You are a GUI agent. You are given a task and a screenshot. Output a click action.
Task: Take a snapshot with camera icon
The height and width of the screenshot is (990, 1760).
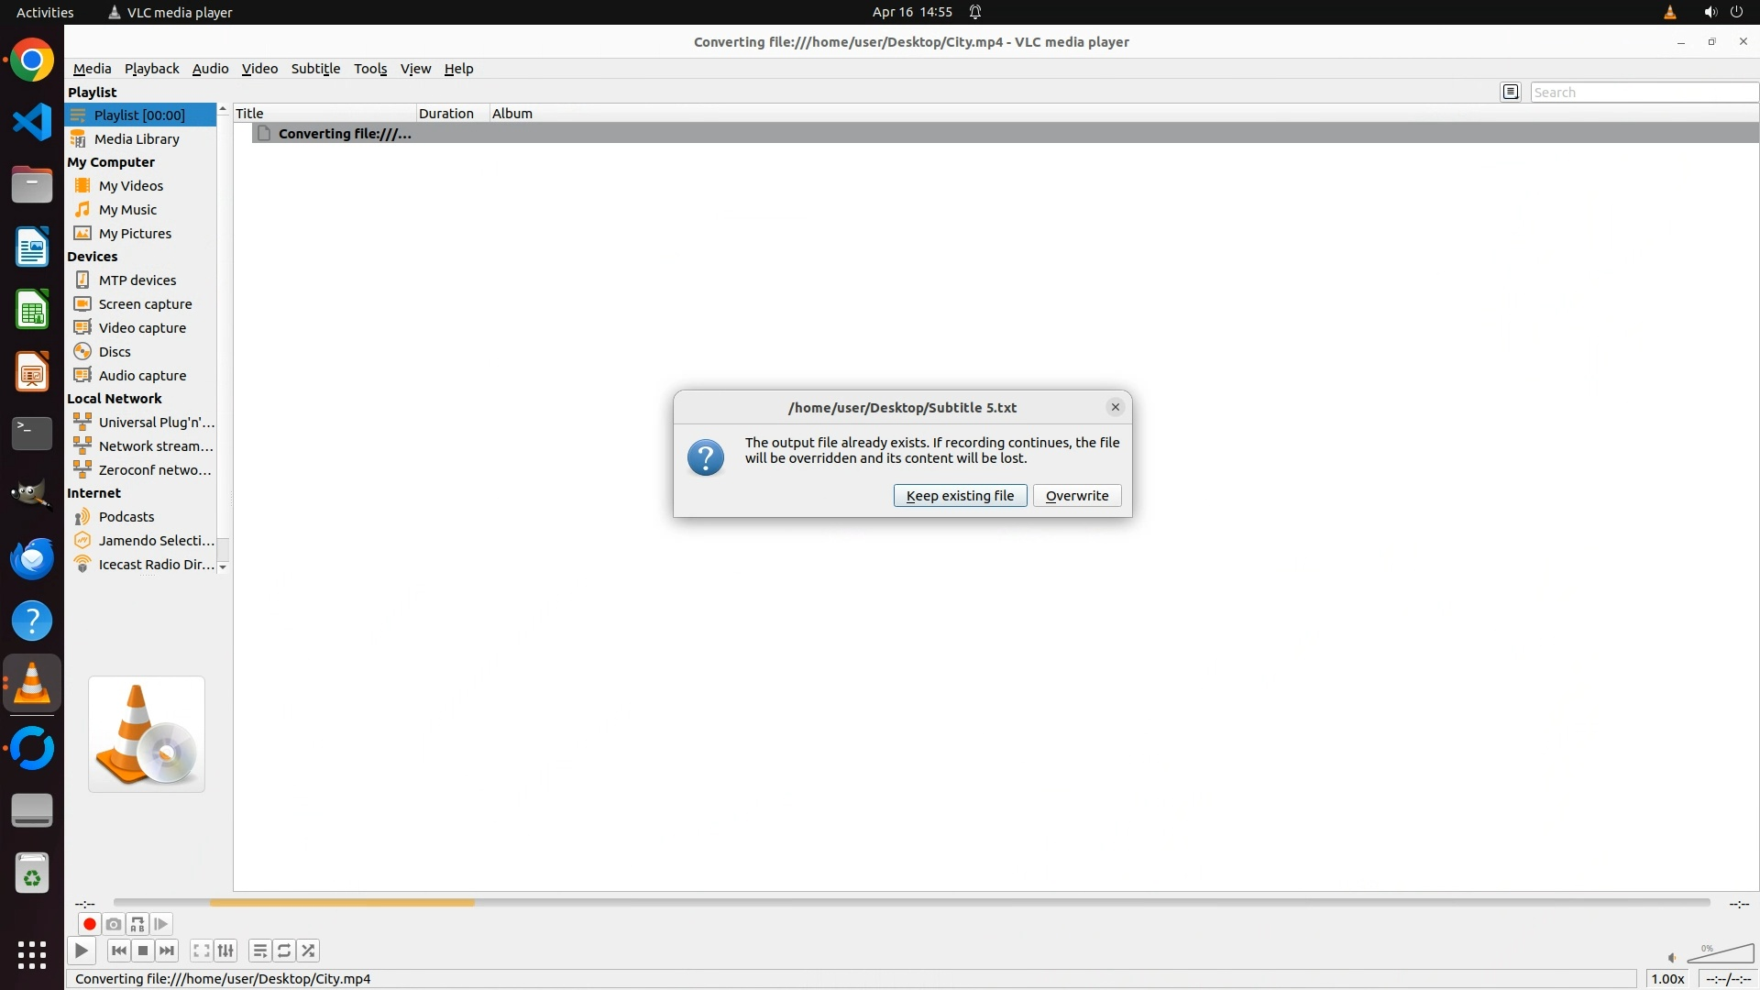(114, 924)
